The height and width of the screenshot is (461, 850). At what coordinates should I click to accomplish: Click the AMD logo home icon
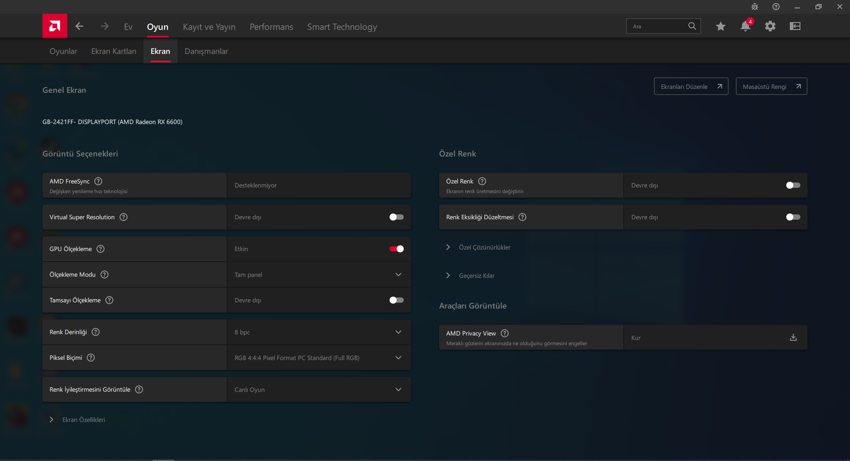[55, 26]
